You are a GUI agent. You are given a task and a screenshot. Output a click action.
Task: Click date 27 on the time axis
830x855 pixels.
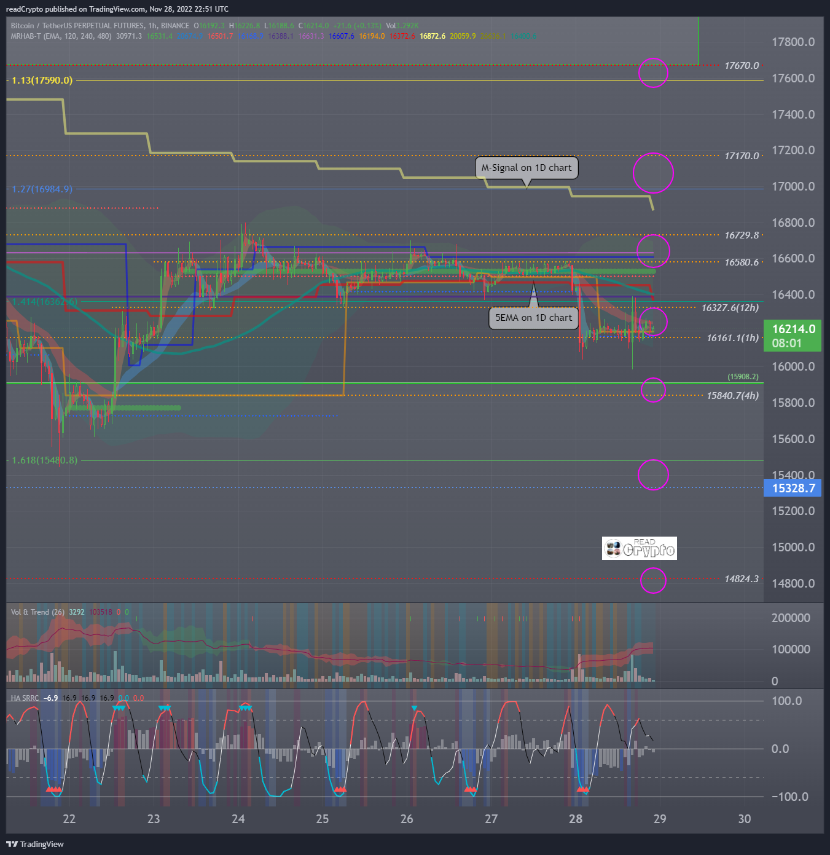click(x=491, y=819)
